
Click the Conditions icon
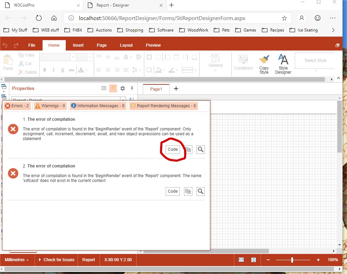tap(243, 60)
